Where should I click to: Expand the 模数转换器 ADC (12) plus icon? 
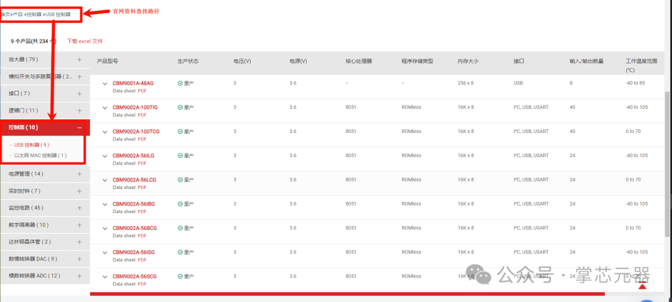pos(79,276)
